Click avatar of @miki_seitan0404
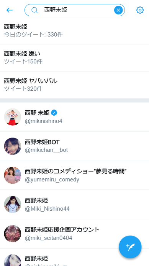149x266 pixels. pyautogui.click(x=13, y=234)
